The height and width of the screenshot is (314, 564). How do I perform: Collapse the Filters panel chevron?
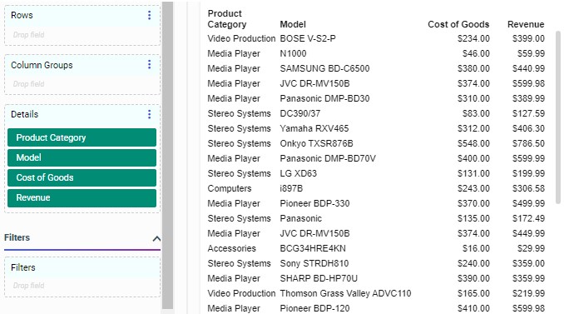coord(156,238)
